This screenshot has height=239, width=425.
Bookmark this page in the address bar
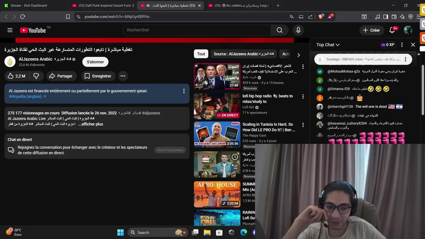coord(68,17)
